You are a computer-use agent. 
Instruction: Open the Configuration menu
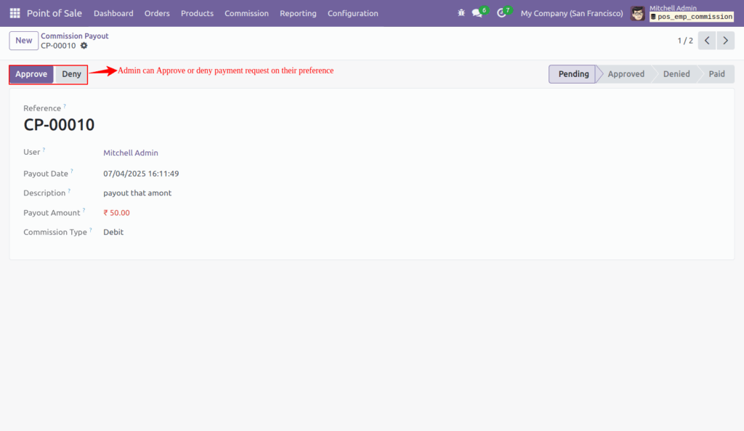tap(352, 12)
